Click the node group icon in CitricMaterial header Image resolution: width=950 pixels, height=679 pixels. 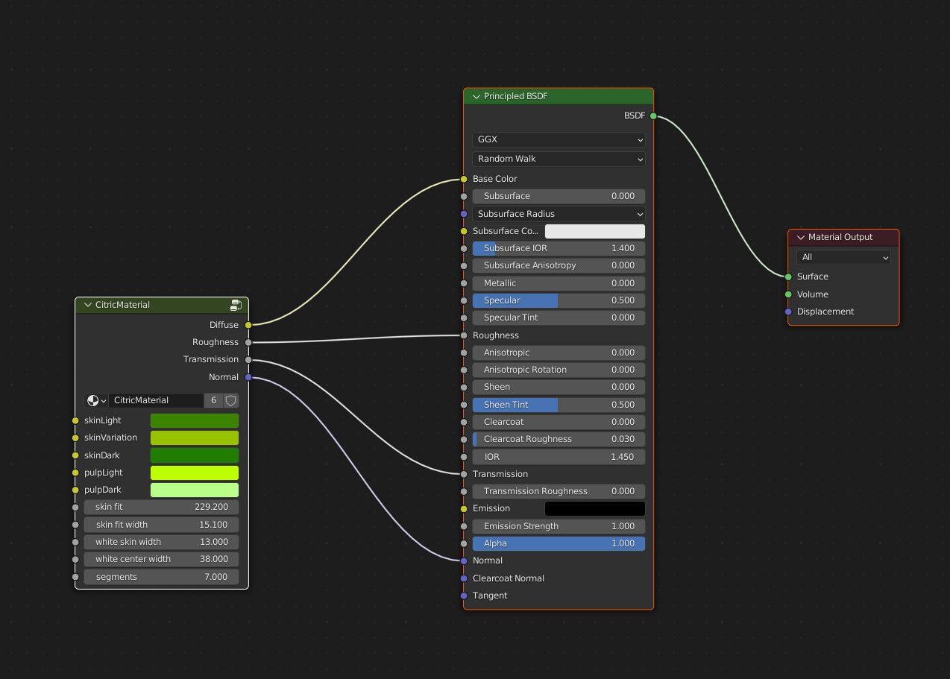tap(236, 305)
